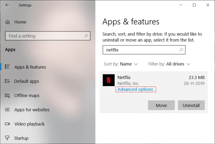Click the Apps section header in sidebar
This screenshot has width=215, height=144.
[10, 50]
